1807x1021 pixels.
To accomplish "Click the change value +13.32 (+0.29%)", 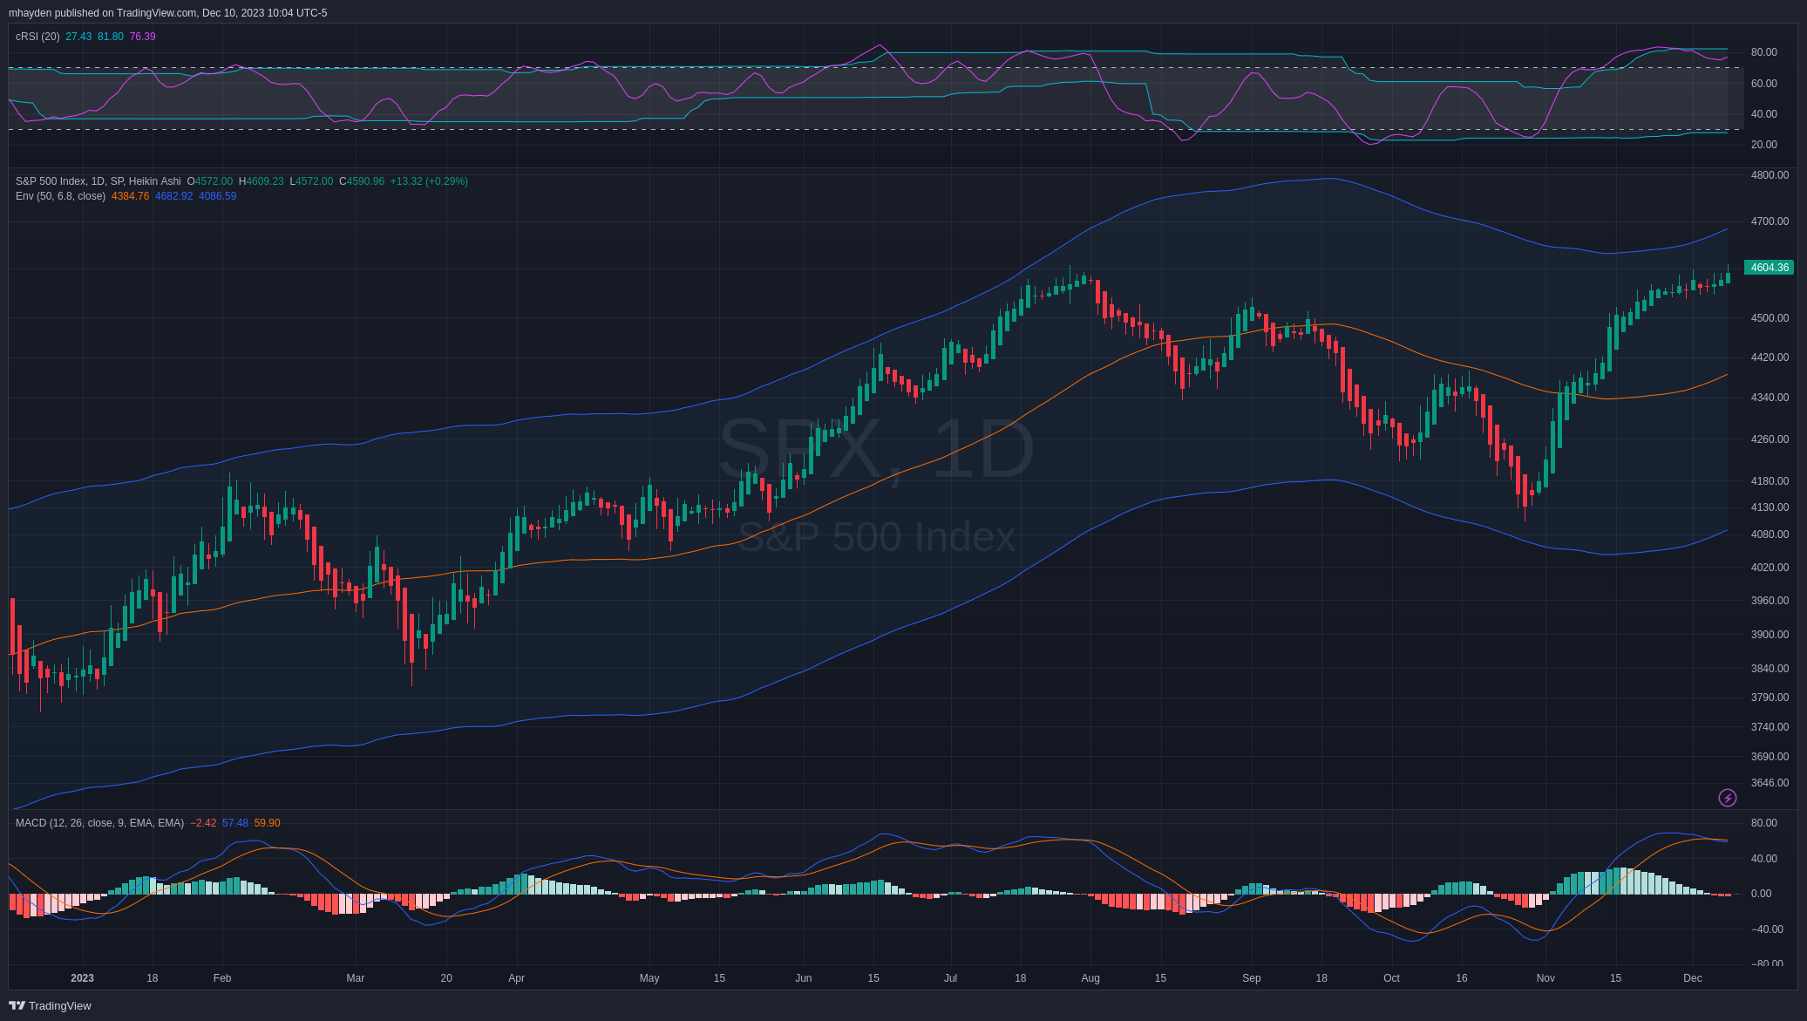I will (x=429, y=181).
